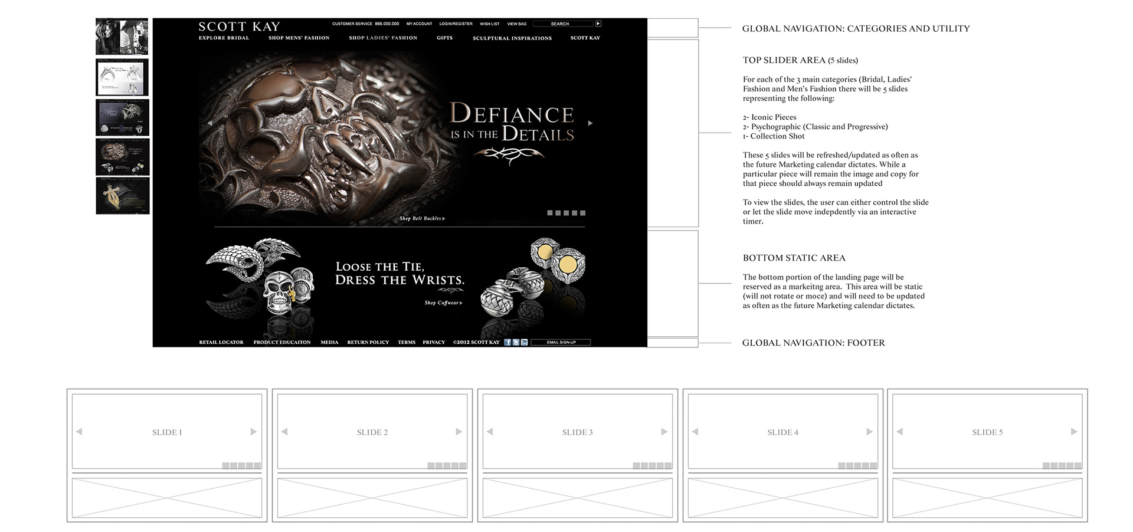Click the Shop Belt Buckles link

[x=422, y=218]
